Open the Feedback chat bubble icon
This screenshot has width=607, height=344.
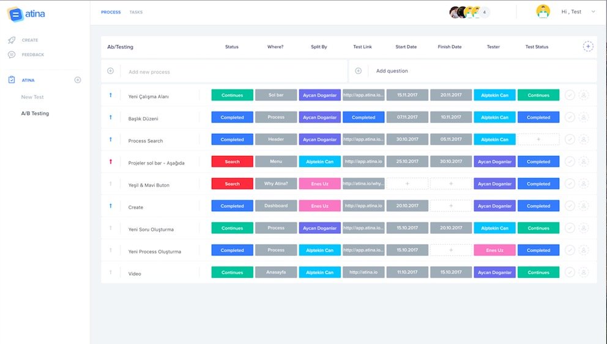[x=12, y=55]
